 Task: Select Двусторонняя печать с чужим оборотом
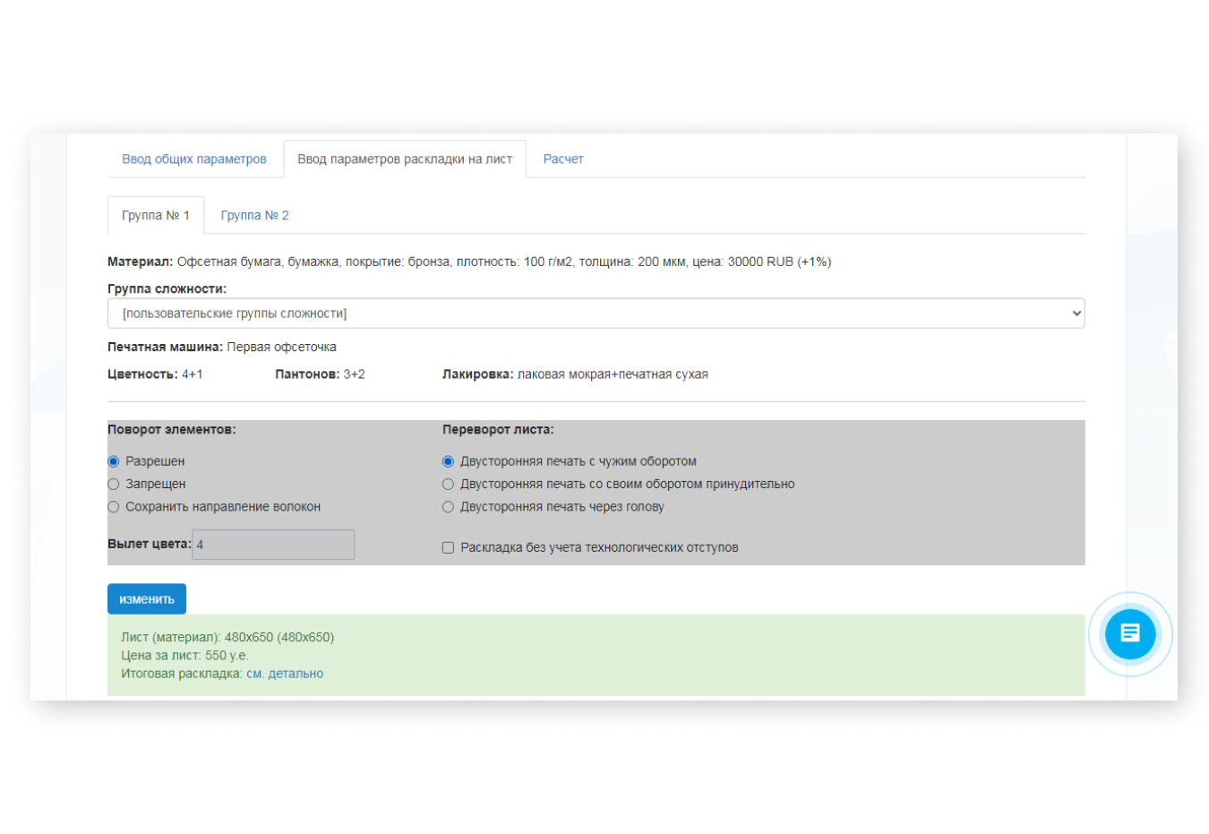point(448,461)
